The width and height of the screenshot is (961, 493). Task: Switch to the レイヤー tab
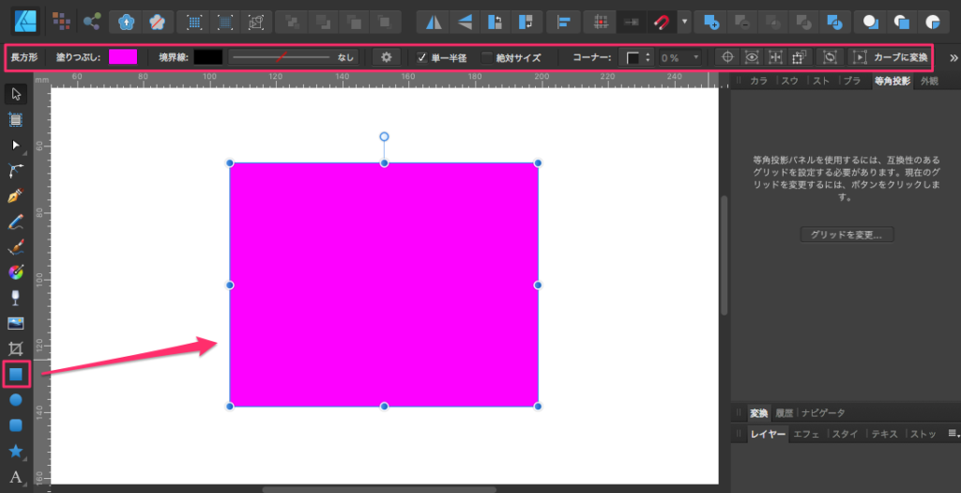click(766, 434)
